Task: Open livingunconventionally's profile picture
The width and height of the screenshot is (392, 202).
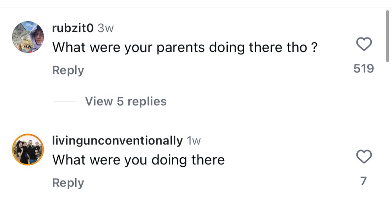Action: tap(28, 150)
